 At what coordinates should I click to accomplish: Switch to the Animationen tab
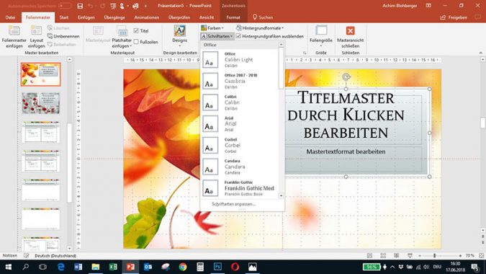(x=147, y=17)
